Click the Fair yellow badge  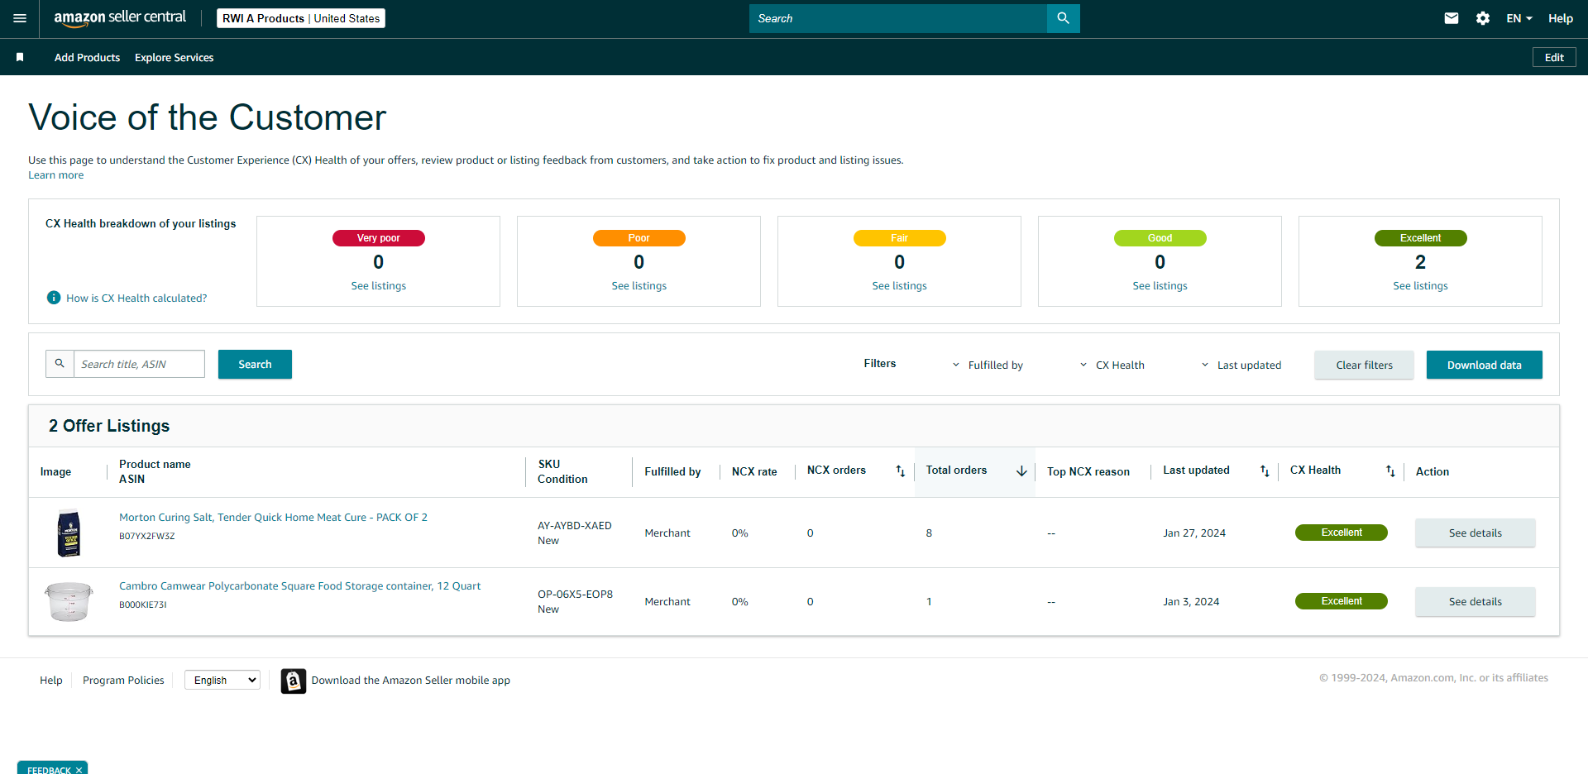[899, 238]
